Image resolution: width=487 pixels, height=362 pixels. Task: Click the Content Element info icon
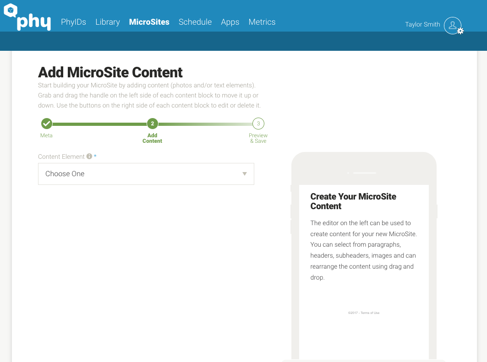(89, 157)
